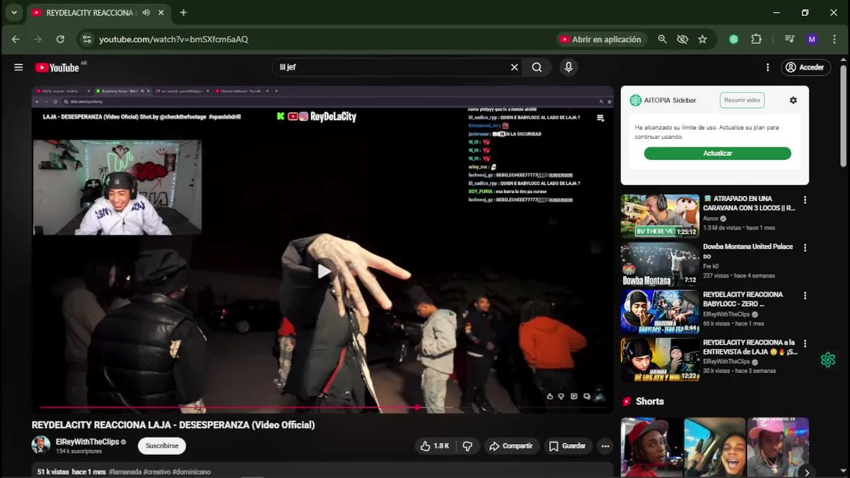This screenshot has width=850, height=478.
Task: Open the YouTube guide hamburger menu
Action: point(19,67)
